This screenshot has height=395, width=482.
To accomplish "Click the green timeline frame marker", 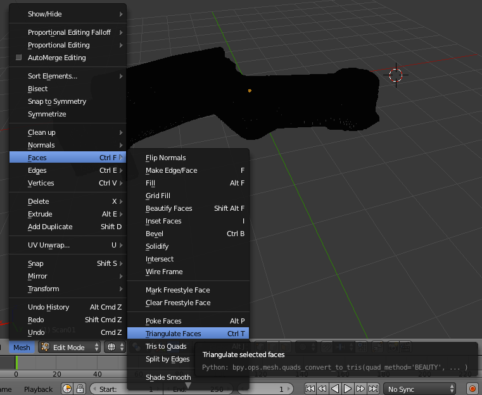I will 16,363.
